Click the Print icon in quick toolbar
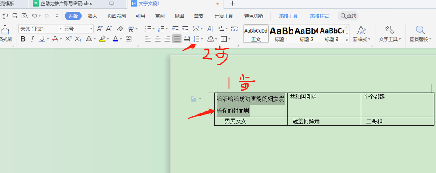Viewport: 436px width, 173px height. click(x=15, y=16)
